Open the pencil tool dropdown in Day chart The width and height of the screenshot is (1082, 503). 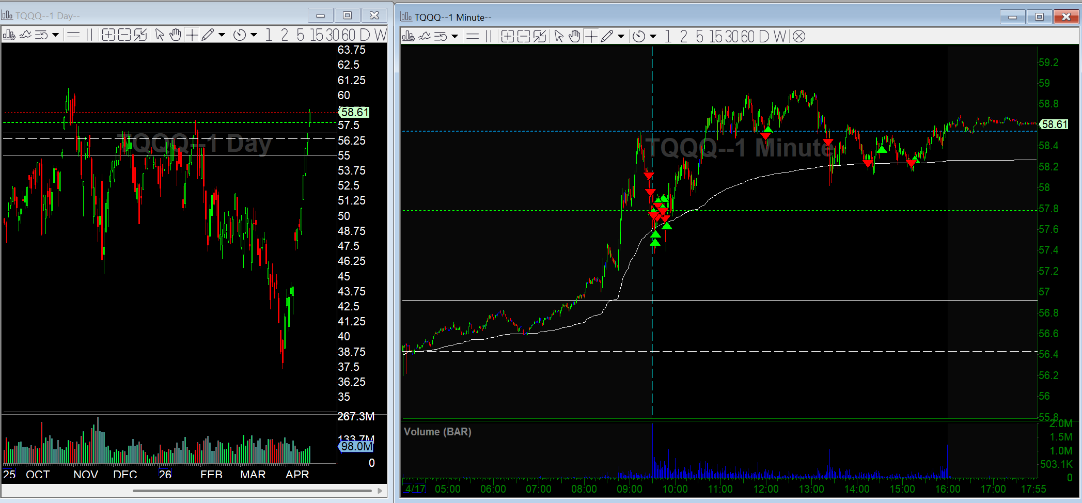coord(222,35)
